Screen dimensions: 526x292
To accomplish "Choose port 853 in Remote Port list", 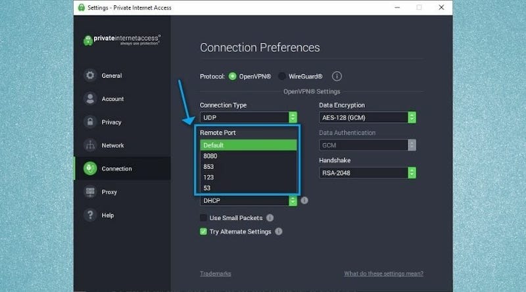I will coord(249,166).
